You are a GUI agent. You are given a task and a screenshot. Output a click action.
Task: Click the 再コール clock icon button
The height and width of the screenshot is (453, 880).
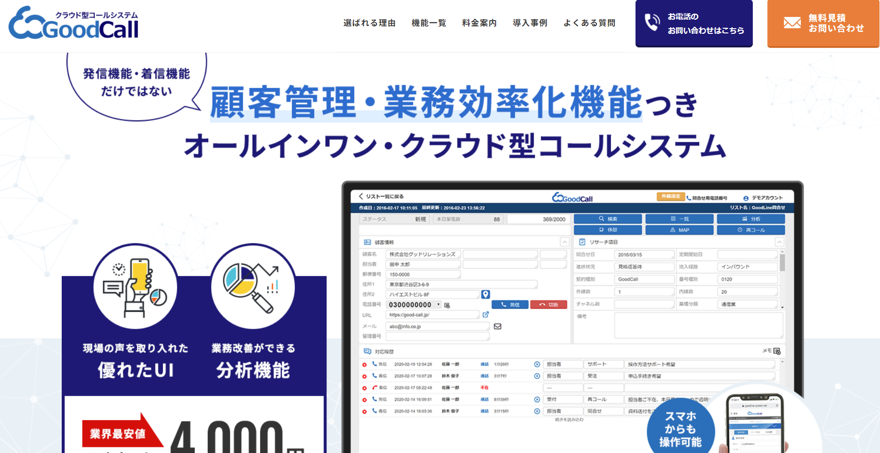(750, 230)
